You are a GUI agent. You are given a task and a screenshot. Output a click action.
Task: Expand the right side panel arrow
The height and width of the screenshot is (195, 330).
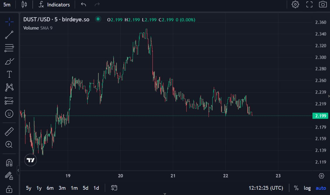[x=329, y=96]
